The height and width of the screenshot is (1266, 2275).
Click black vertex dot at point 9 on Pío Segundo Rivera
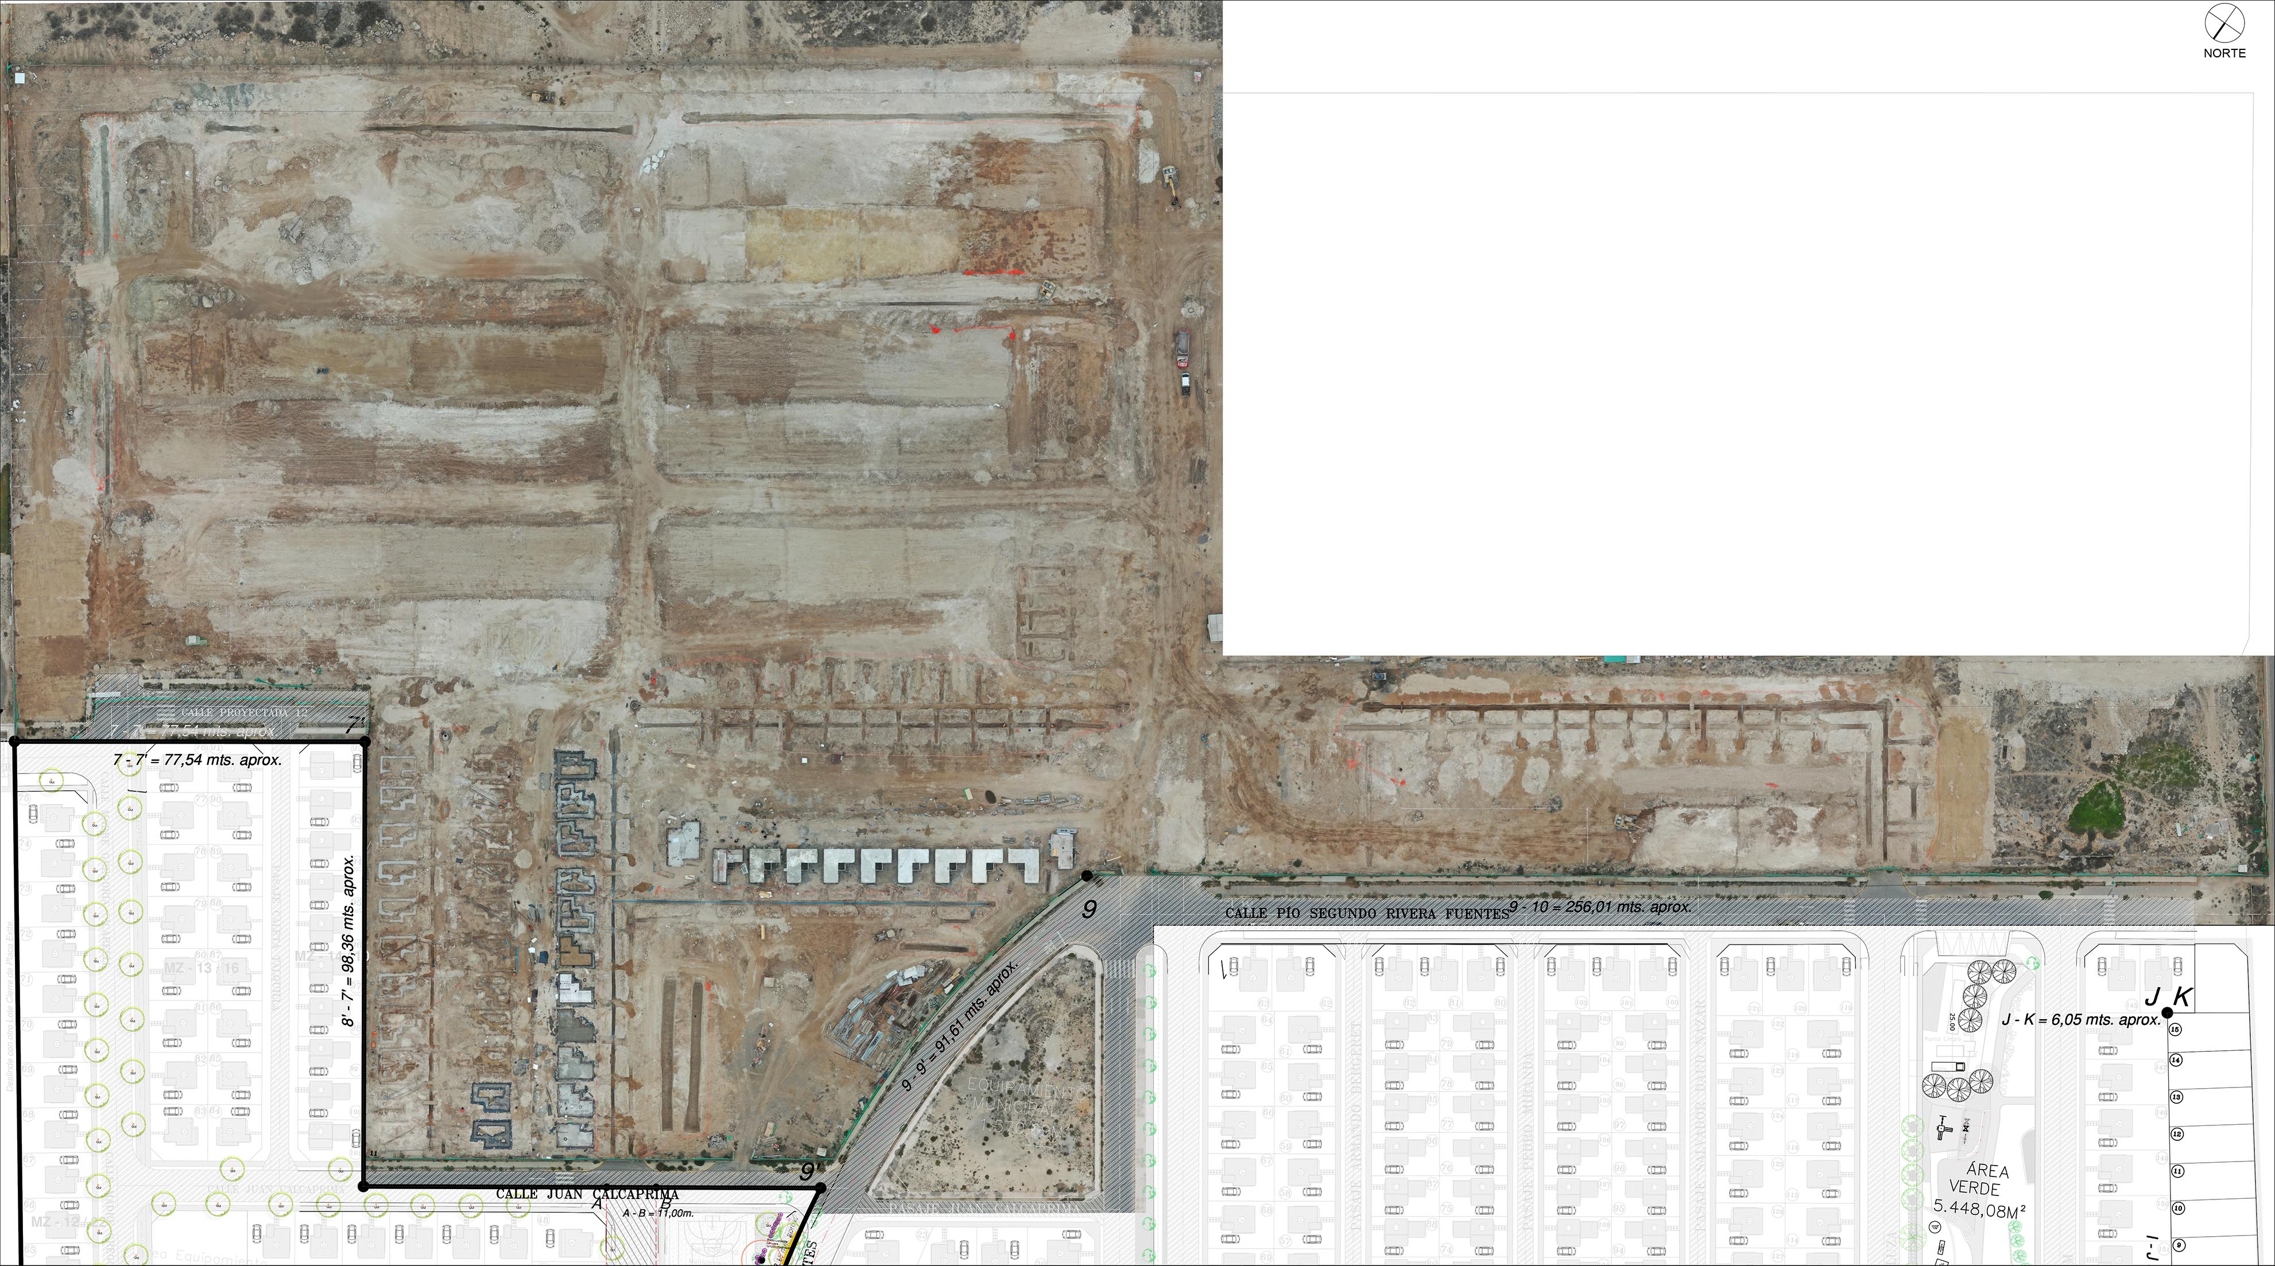(x=1087, y=875)
